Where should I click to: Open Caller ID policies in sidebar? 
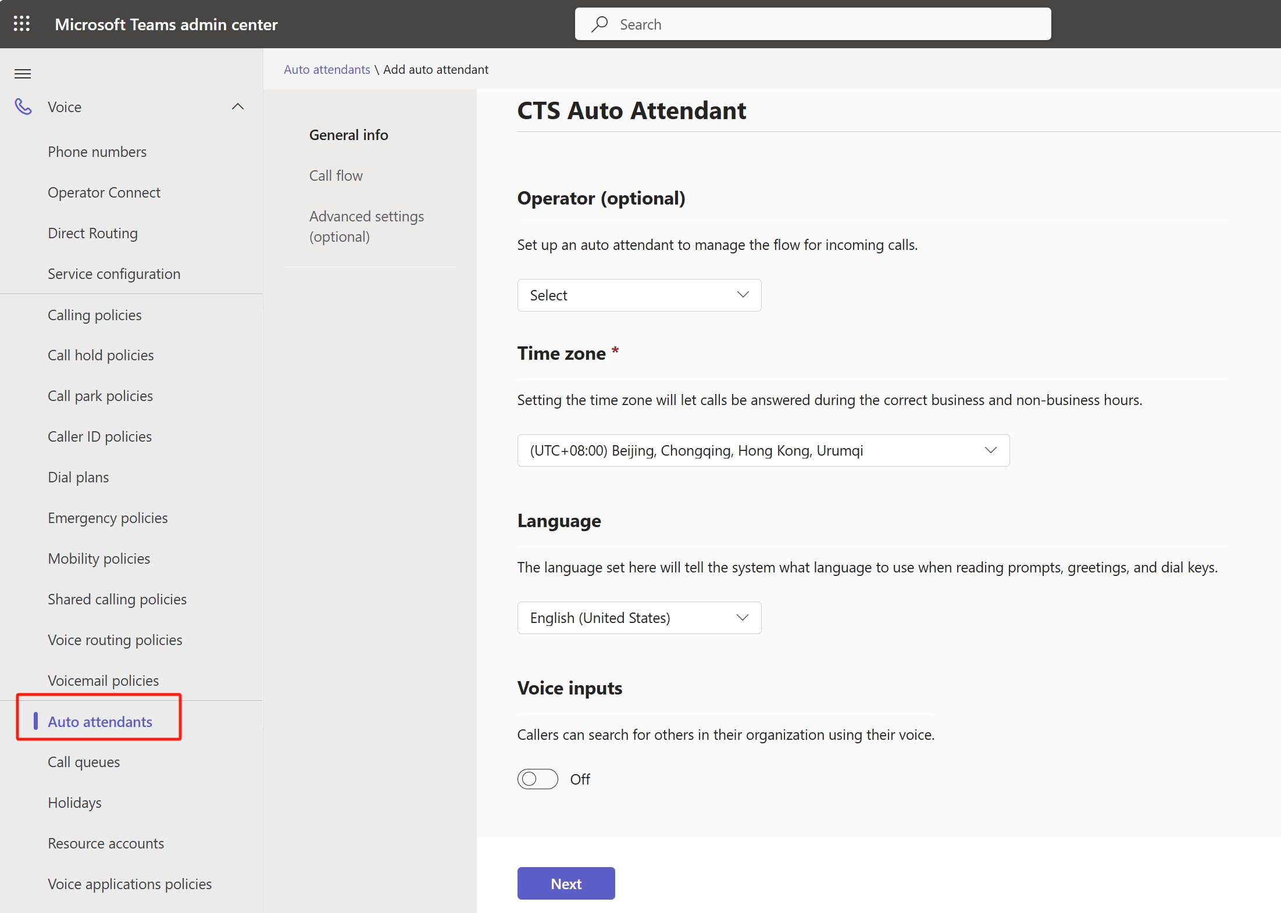tap(100, 436)
